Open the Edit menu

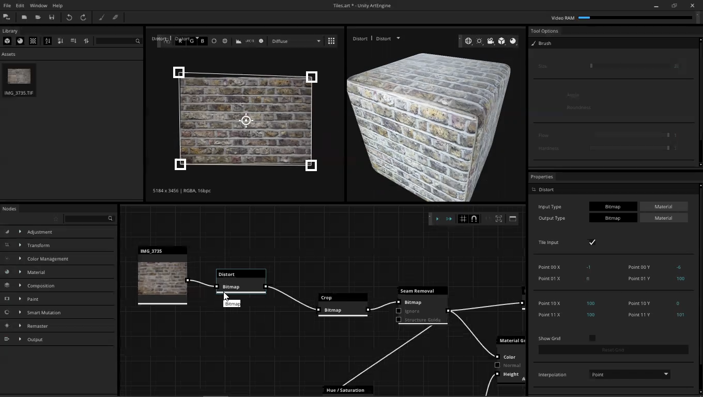click(20, 6)
